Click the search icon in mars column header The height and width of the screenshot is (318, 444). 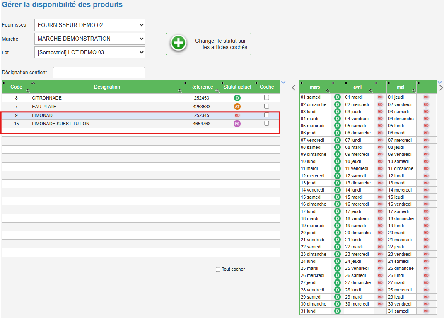328,91
